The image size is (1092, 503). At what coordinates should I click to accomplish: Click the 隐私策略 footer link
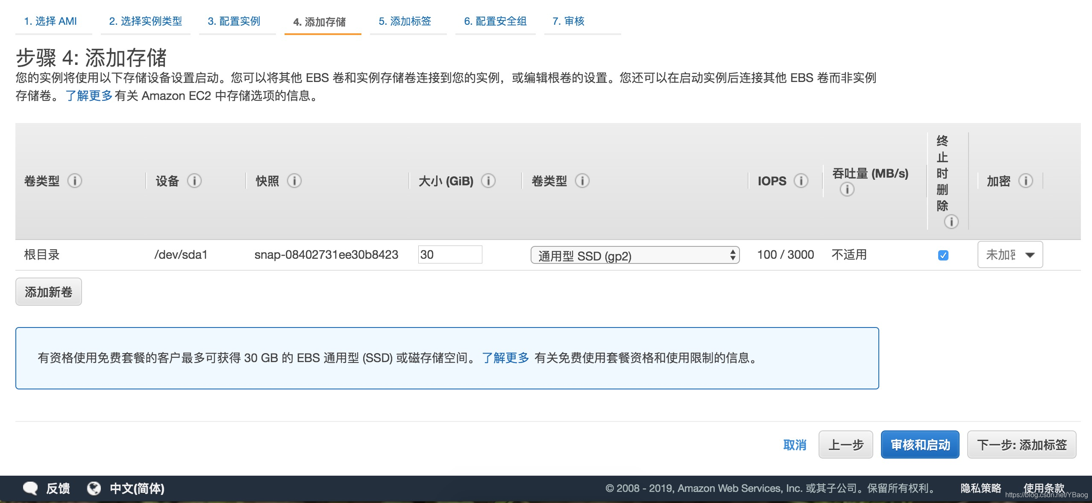(x=981, y=488)
